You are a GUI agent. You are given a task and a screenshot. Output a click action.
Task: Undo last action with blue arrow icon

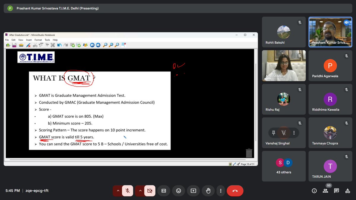(60, 45)
